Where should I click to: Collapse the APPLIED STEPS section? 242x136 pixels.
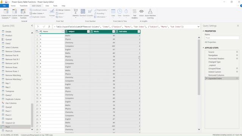tap(203, 48)
